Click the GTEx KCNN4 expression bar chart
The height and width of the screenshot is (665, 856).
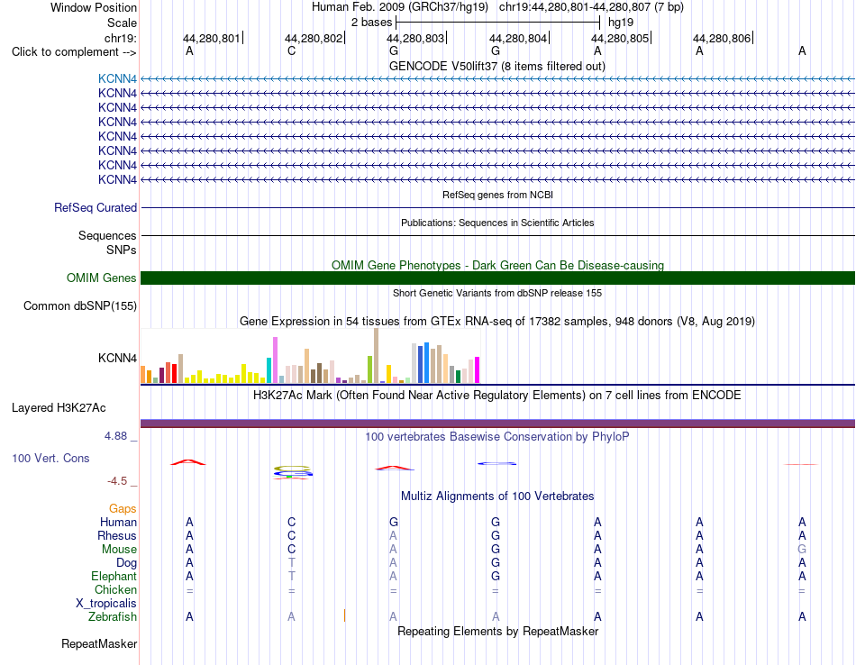310,356
